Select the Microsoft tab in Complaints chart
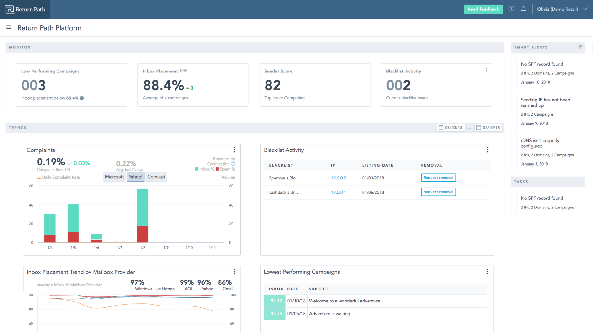Screen dimensions: 593x333 (x=113, y=176)
